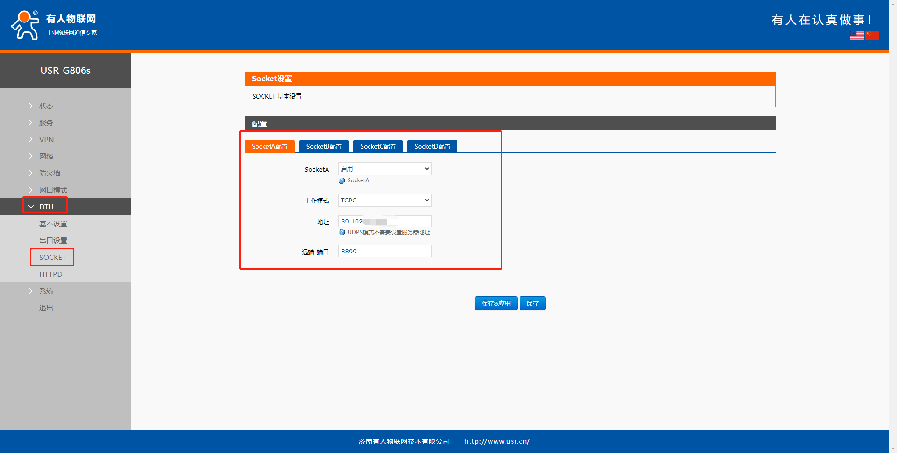
Task: Switch language with the Chinese flag icon
Action: (x=872, y=36)
